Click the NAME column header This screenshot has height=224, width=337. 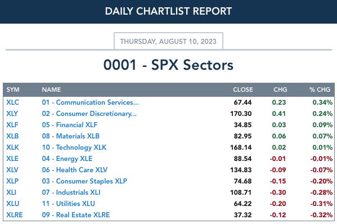(51, 89)
